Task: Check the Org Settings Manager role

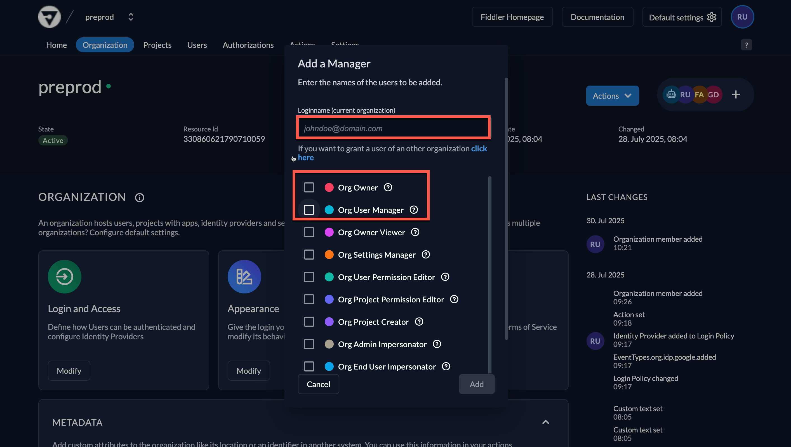Action: 309,254
